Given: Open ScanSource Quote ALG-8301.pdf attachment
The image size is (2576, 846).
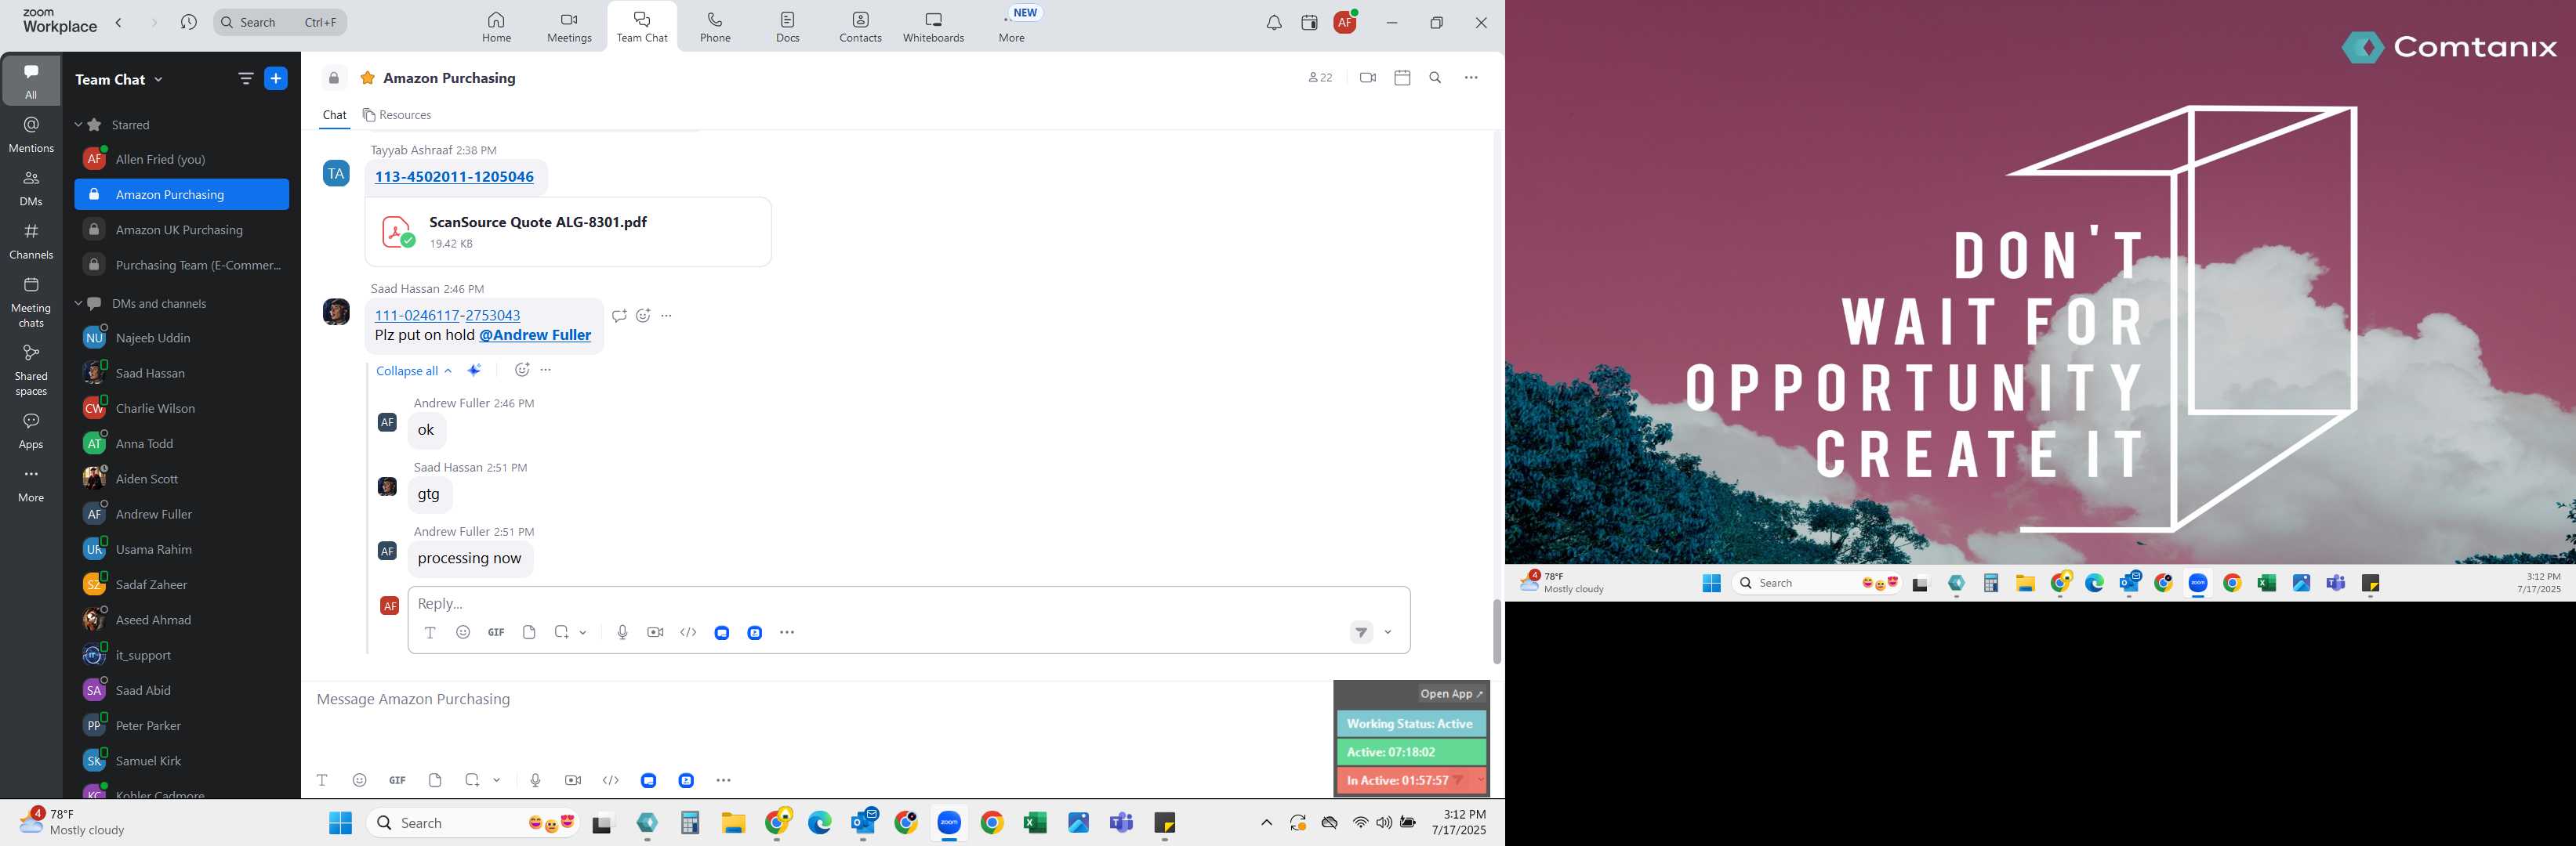Looking at the screenshot, I should 568,232.
